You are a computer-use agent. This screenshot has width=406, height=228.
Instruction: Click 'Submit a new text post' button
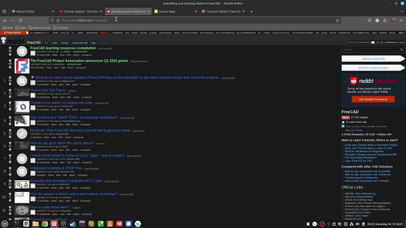click(x=373, y=68)
